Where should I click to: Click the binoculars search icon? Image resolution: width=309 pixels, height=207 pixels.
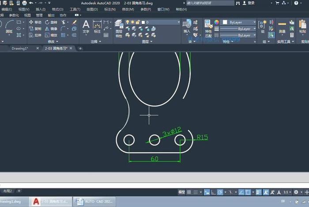coord(238,3)
